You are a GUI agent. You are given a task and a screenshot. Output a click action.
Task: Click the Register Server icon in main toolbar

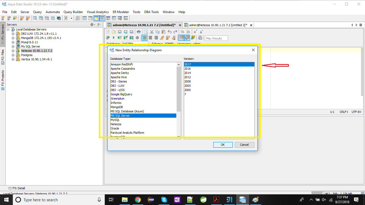coord(3,18)
